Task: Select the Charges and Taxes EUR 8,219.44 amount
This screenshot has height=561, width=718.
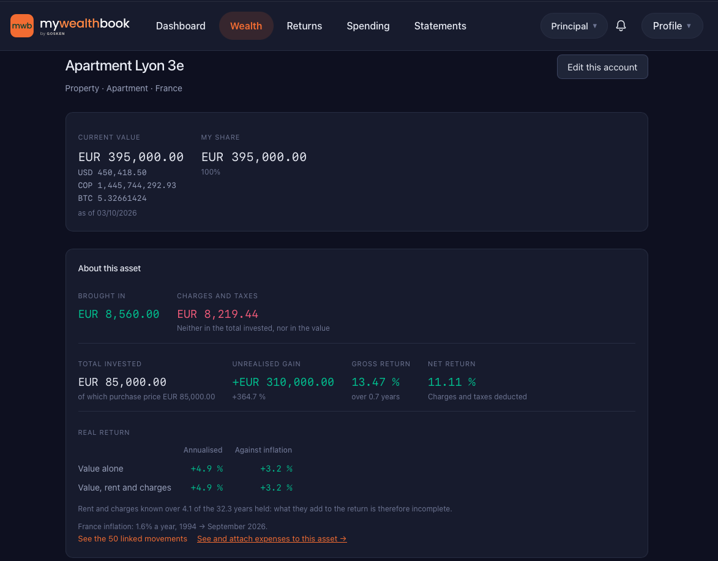Action: pyautogui.click(x=217, y=314)
